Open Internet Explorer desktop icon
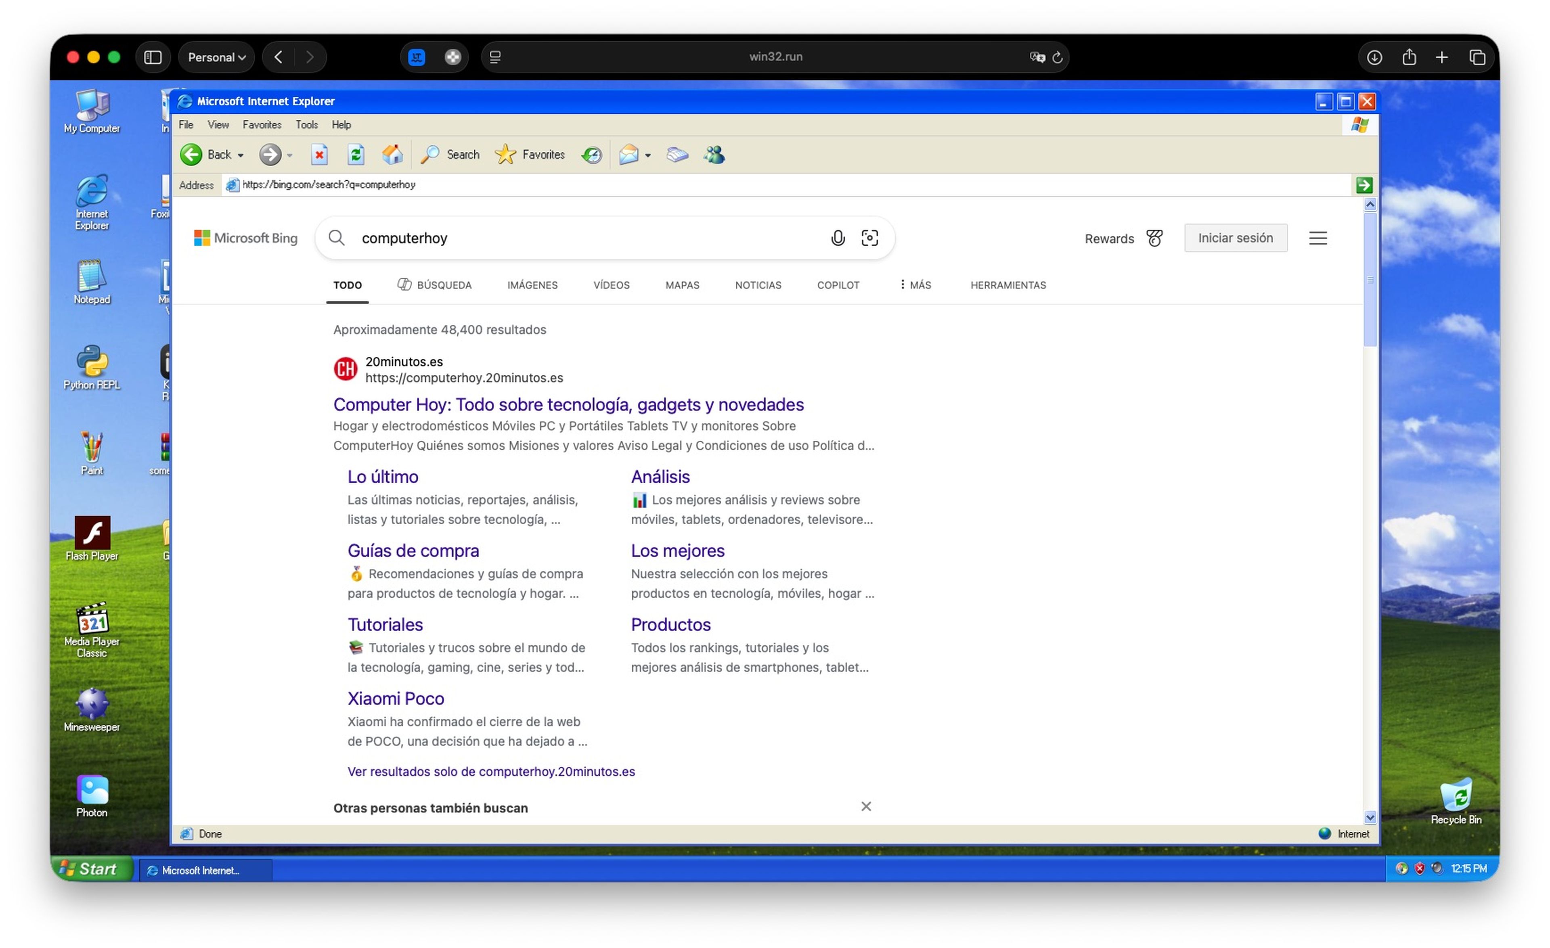The image size is (1550, 948). tap(92, 203)
